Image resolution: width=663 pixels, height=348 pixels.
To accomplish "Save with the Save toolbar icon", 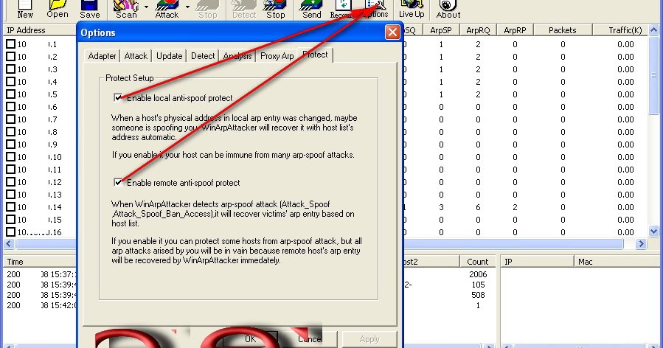I will [x=90, y=10].
